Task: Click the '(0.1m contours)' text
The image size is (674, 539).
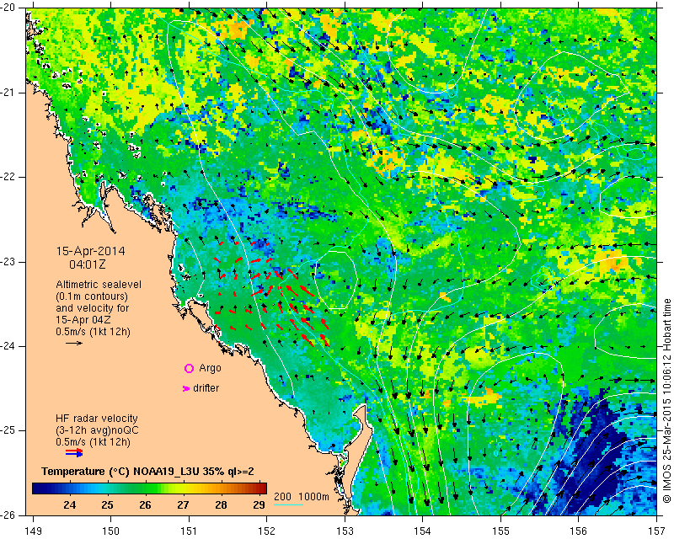Action: click(x=92, y=296)
